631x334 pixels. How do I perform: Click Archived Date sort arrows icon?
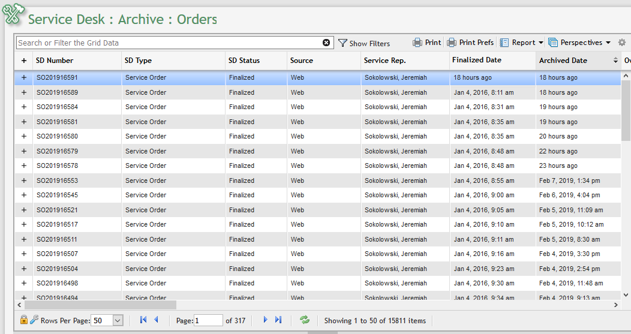tap(615, 61)
